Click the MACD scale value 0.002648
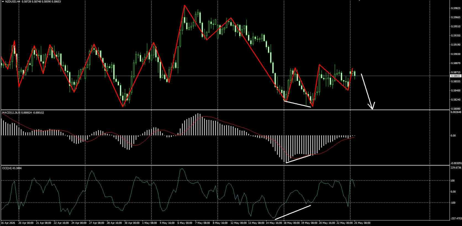This screenshot has height=226, width=462. coord(456,112)
